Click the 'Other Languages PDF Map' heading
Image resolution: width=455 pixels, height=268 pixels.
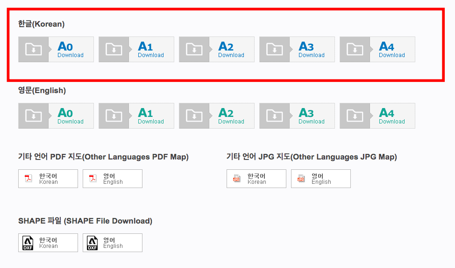tap(103, 157)
